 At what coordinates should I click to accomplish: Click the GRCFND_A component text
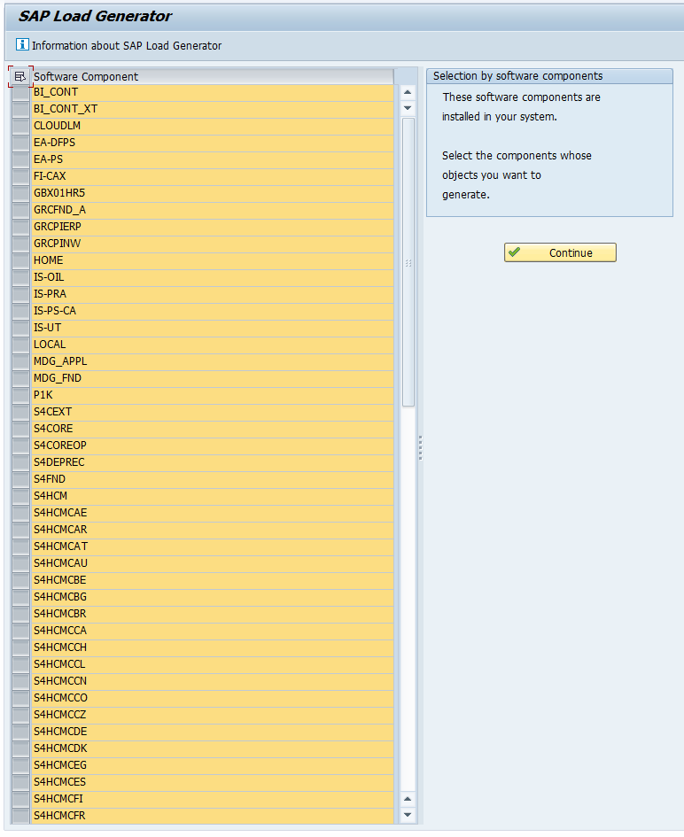(59, 210)
